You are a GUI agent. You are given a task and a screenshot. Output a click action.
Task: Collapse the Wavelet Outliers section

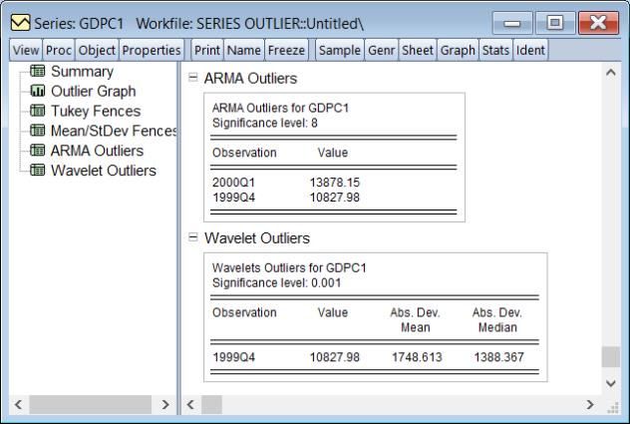192,238
